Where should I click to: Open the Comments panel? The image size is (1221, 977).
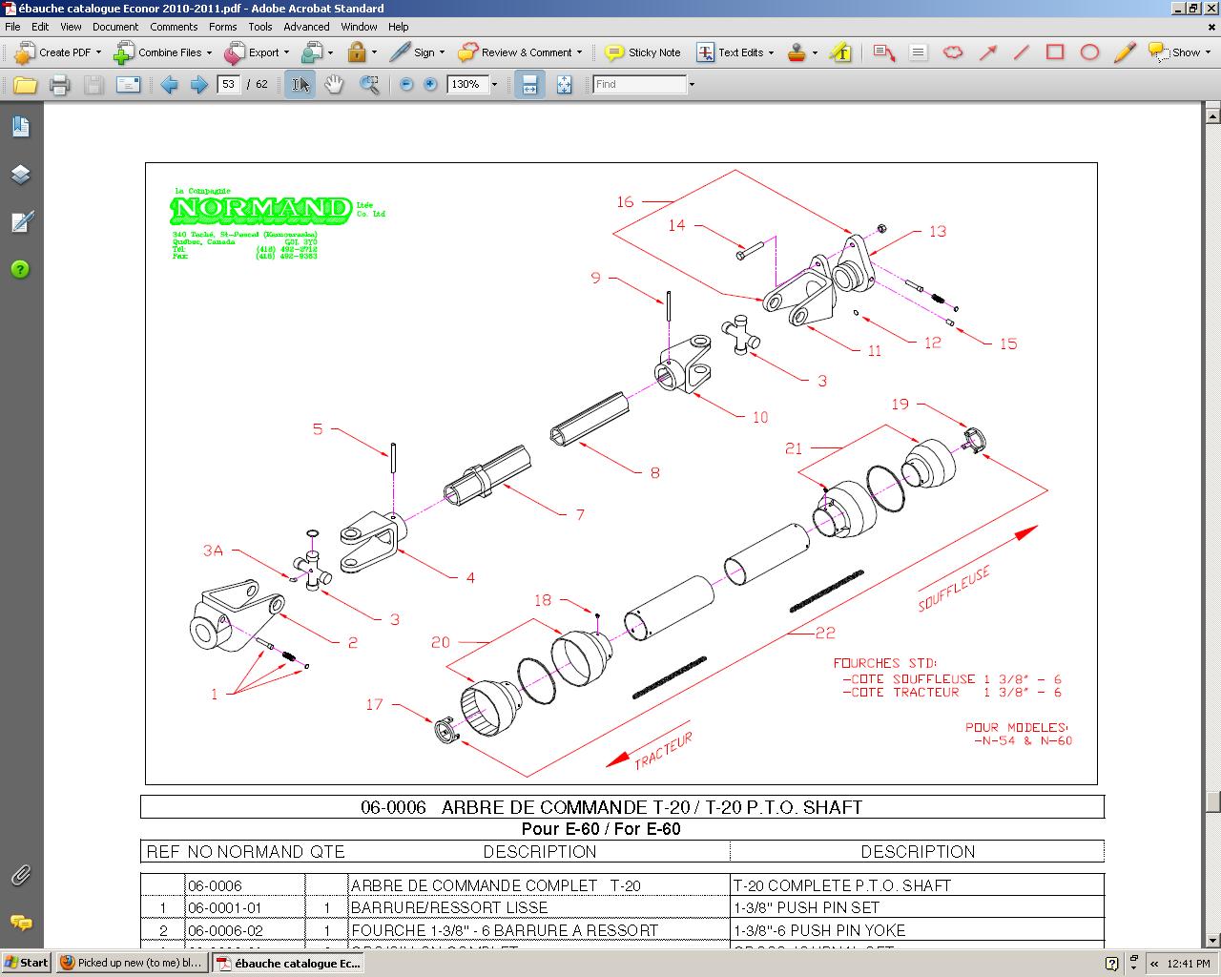(x=20, y=923)
